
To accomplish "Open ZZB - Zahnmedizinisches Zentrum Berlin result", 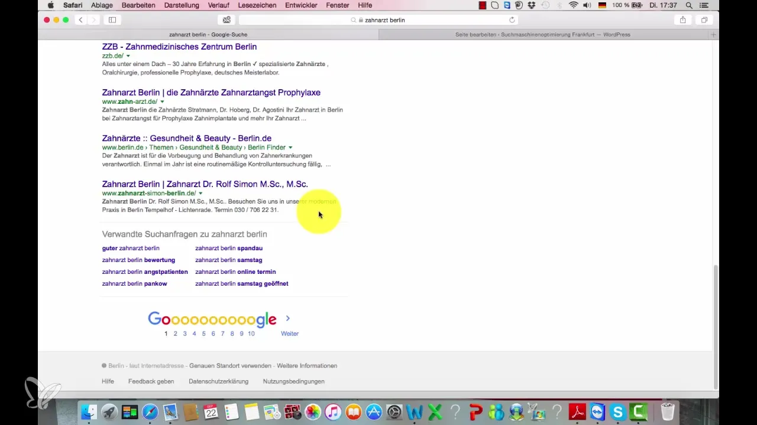I will 179,47.
